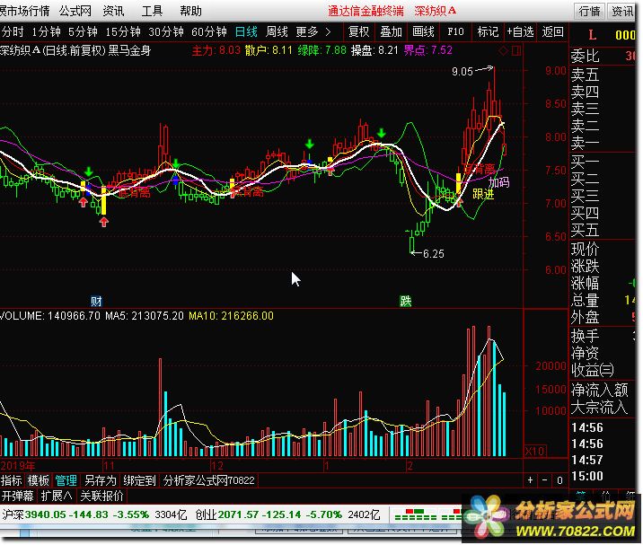Open the 公式网 menu
The width and height of the screenshot is (643, 545).
pyautogui.click(x=75, y=11)
